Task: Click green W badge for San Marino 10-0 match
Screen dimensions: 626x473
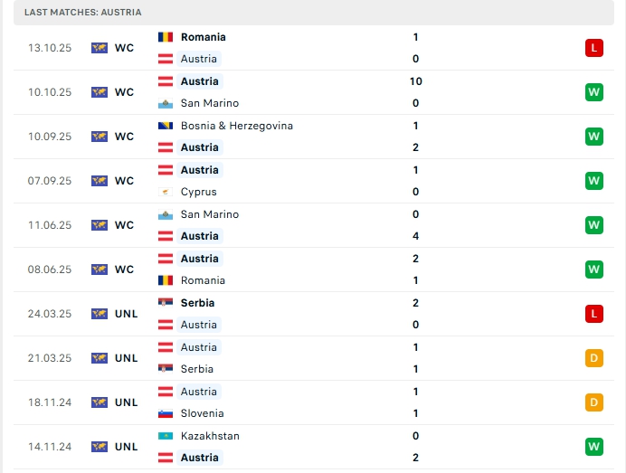Action: (593, 92)
